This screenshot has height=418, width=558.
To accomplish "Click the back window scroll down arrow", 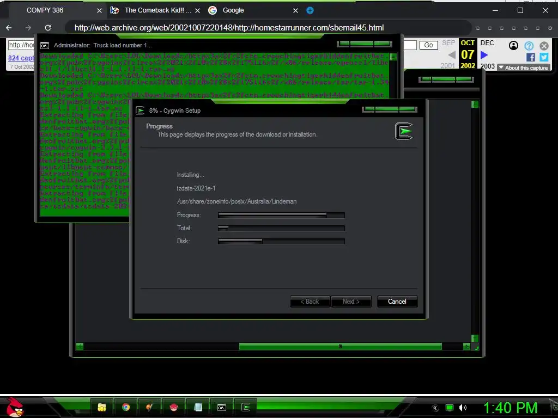I will (475, 338).
